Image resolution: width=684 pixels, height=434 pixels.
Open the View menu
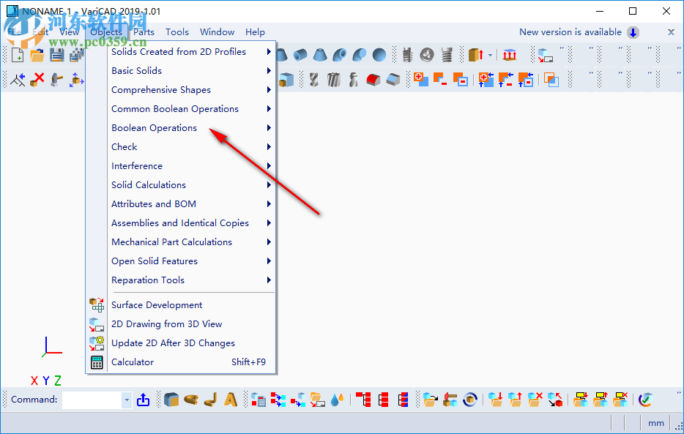(x=69, y=31)
